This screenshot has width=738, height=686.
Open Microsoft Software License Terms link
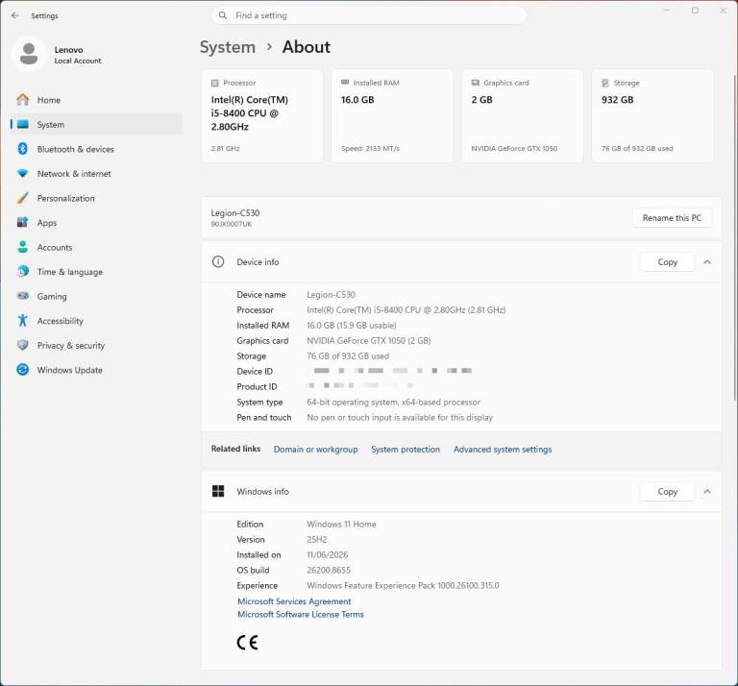[x=300, y=615]
